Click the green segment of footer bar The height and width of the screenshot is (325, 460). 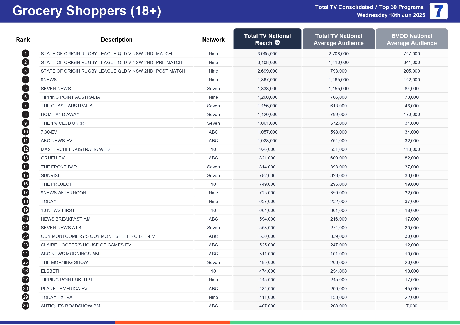[x=345, y=322]
